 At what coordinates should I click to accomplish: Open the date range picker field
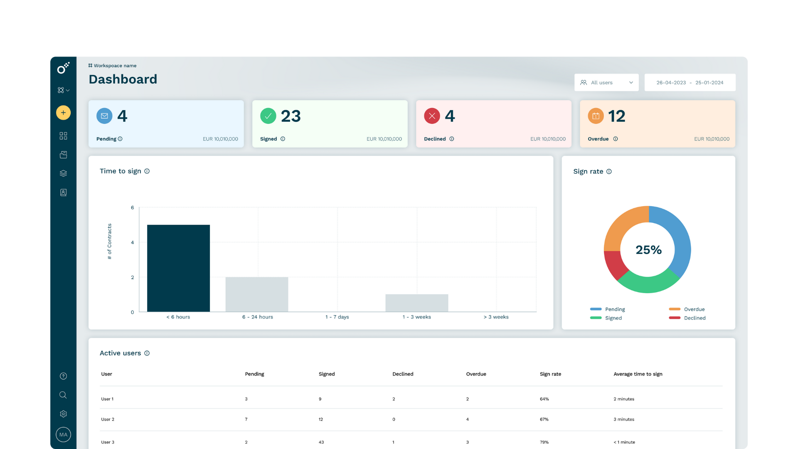click(690, 83)
